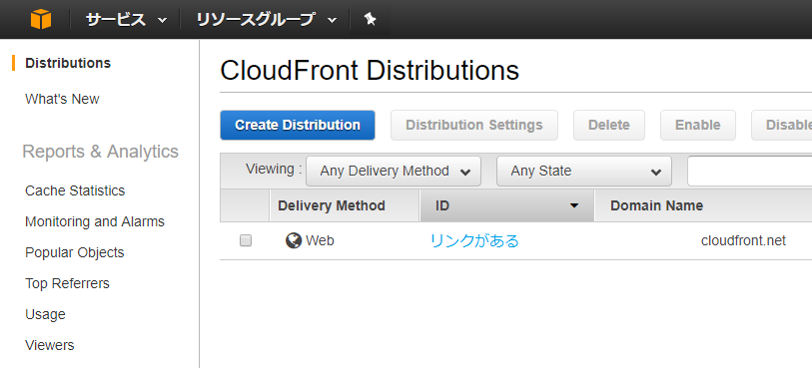Select Distributions in the sidebar
Image resolution: width=812 pixels, height=368 pixels.
[x=68, y=63]
